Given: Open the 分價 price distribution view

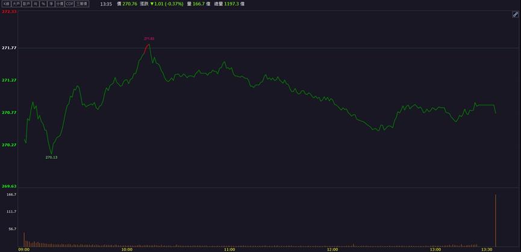Looking at the screenshot, I should [x=60, y=4].
